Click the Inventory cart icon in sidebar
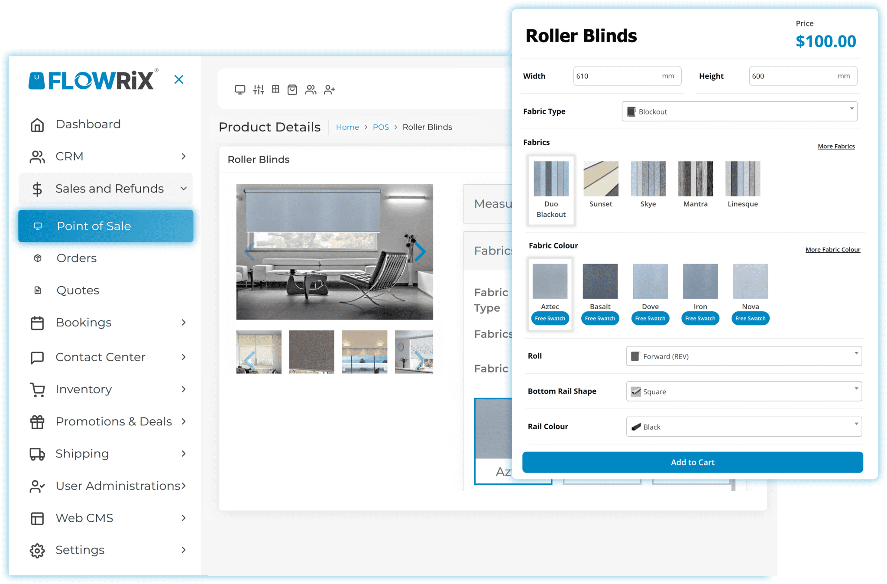Viewport: 887px width, 584px height. coord(38,389)
